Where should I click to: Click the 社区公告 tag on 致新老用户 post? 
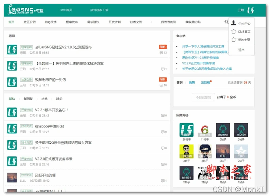(x=26, y=80)
